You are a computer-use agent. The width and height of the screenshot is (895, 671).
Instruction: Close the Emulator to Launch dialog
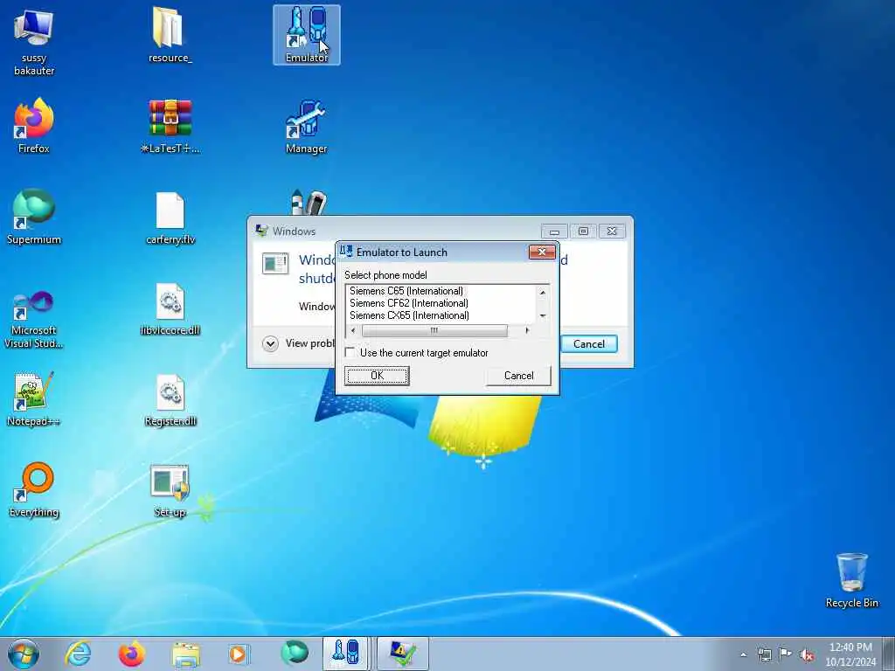point(542,252)
